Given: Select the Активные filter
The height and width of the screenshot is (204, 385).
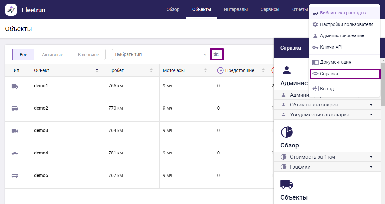Looking at the screenshot, I should pos(52,54).
